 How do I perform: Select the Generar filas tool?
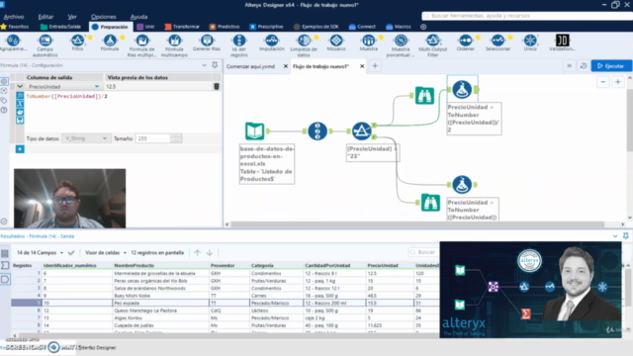tap(207, 43)
